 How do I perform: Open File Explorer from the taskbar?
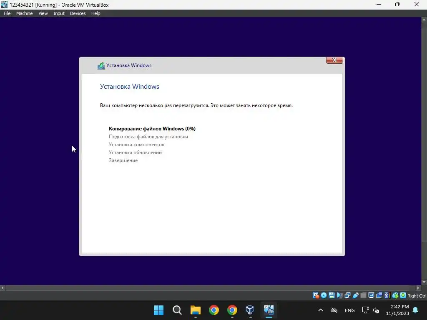tap(195, 310)
